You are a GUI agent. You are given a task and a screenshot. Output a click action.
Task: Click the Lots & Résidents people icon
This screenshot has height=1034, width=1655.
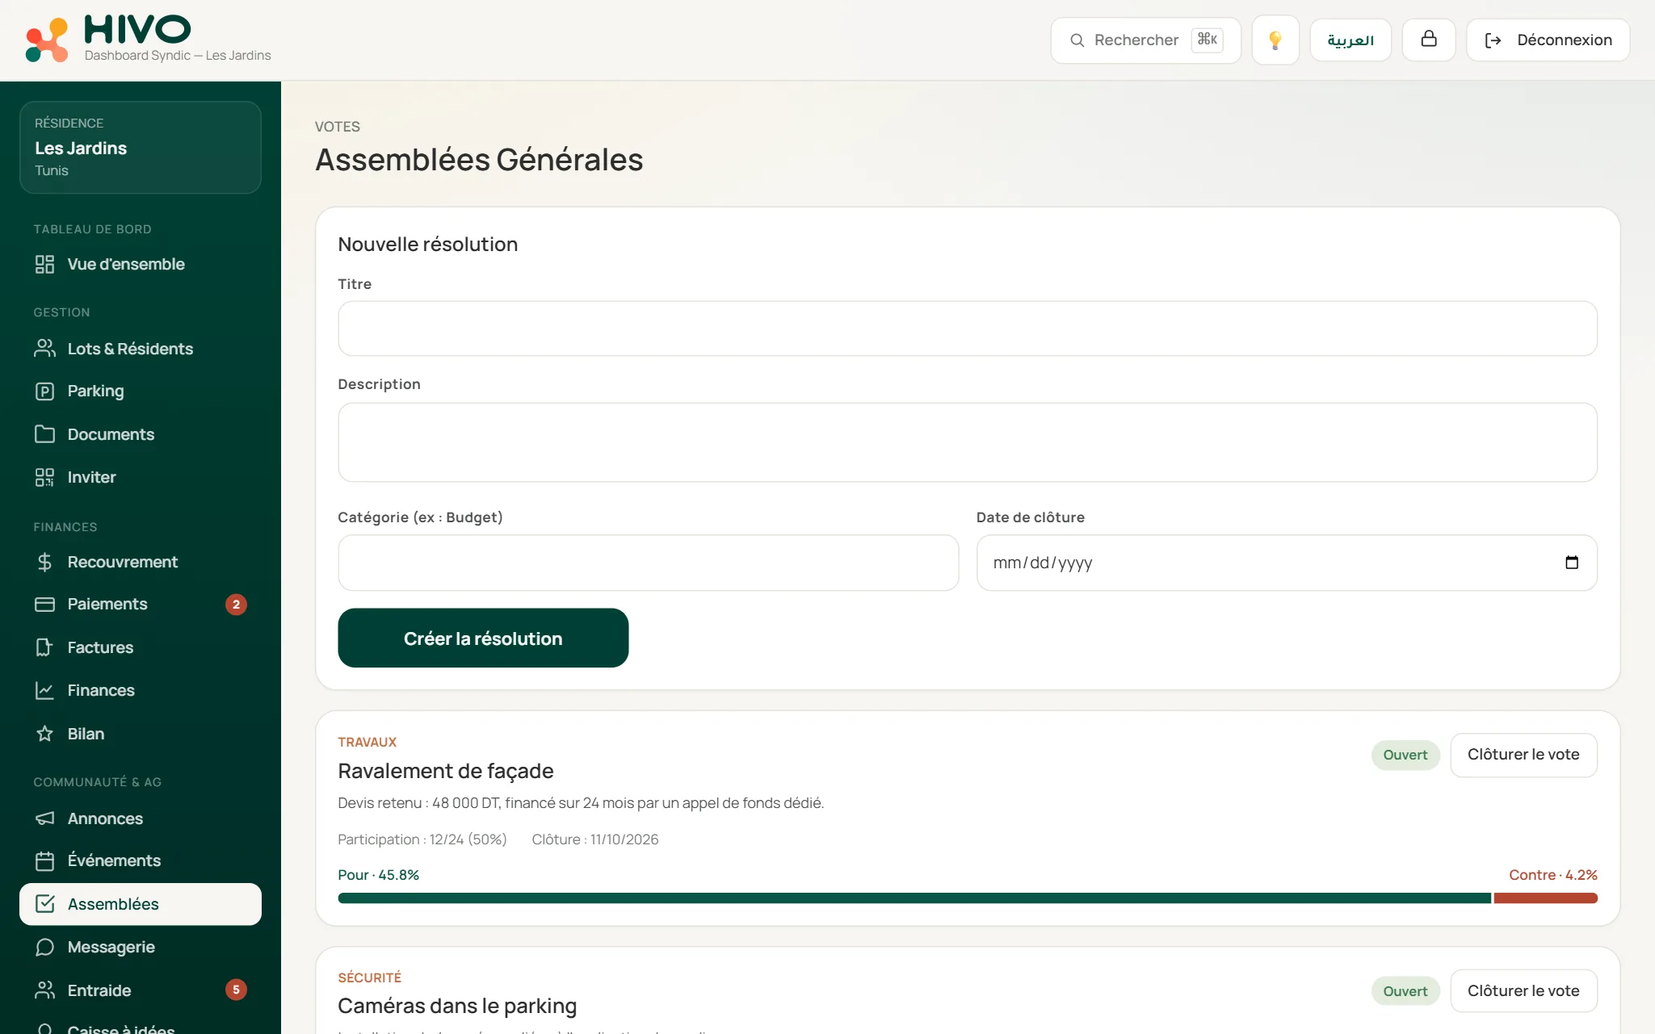coord(44,349)
